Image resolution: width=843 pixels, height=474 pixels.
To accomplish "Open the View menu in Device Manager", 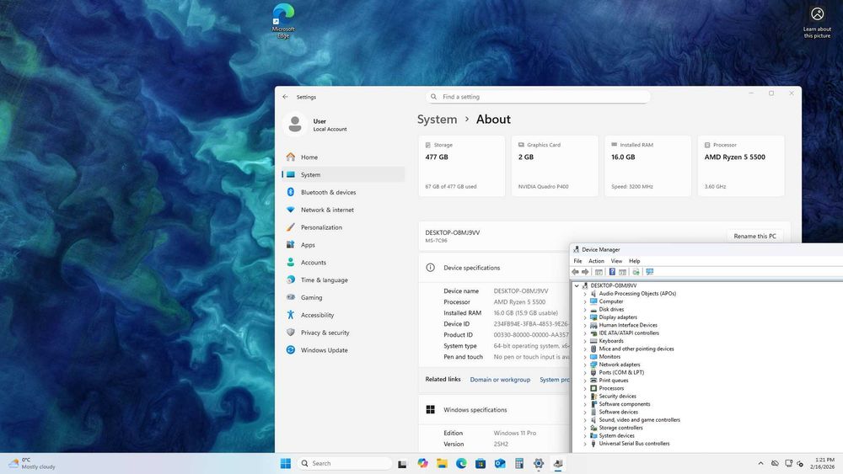I will pos(616,261).
